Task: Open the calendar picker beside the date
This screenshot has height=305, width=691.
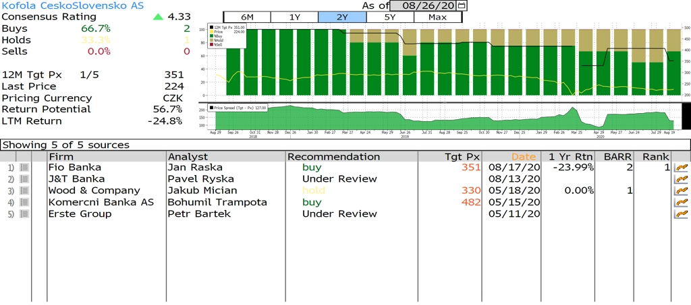Action: [x=462, y=5]
